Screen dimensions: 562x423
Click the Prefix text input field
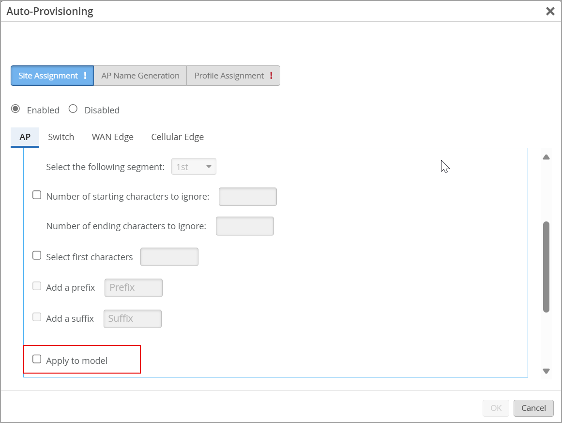coord(133,288)
